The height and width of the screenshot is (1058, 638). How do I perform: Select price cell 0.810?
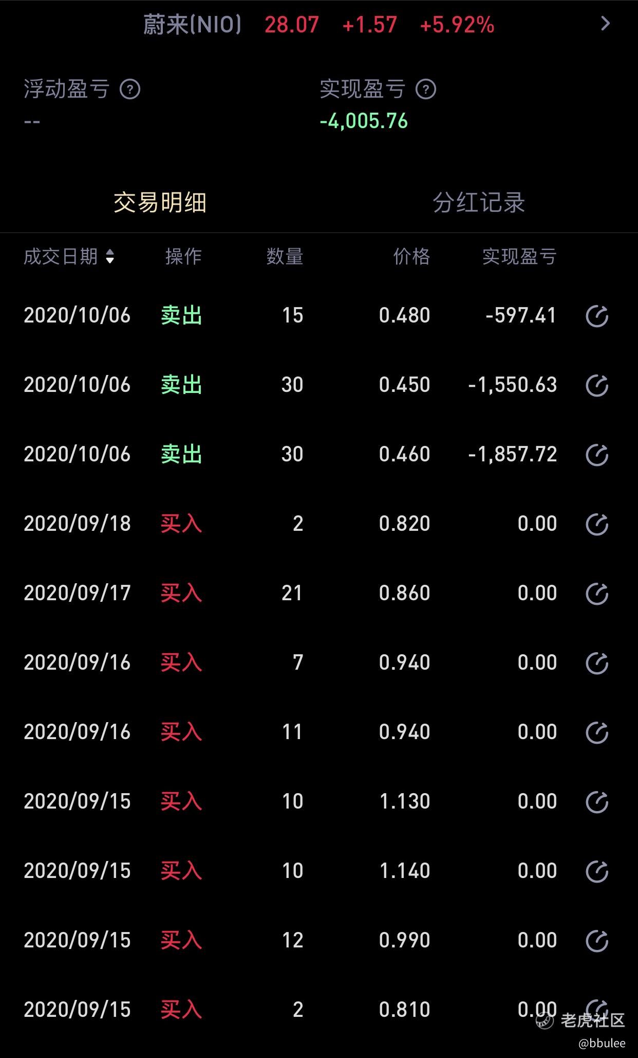coord(405,1010)
